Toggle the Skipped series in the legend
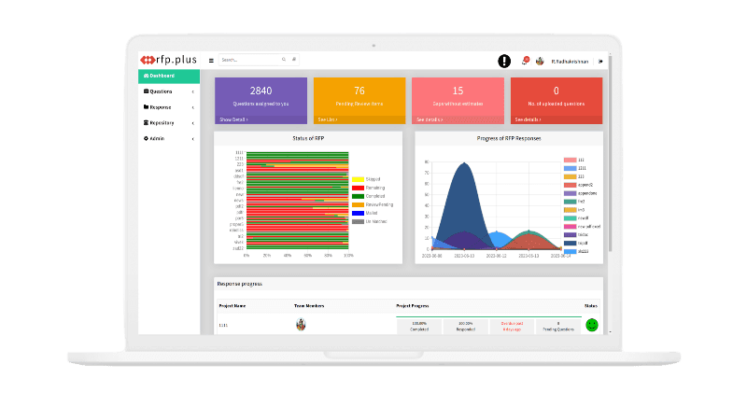 pyautogui.click(x=358, y=178)
